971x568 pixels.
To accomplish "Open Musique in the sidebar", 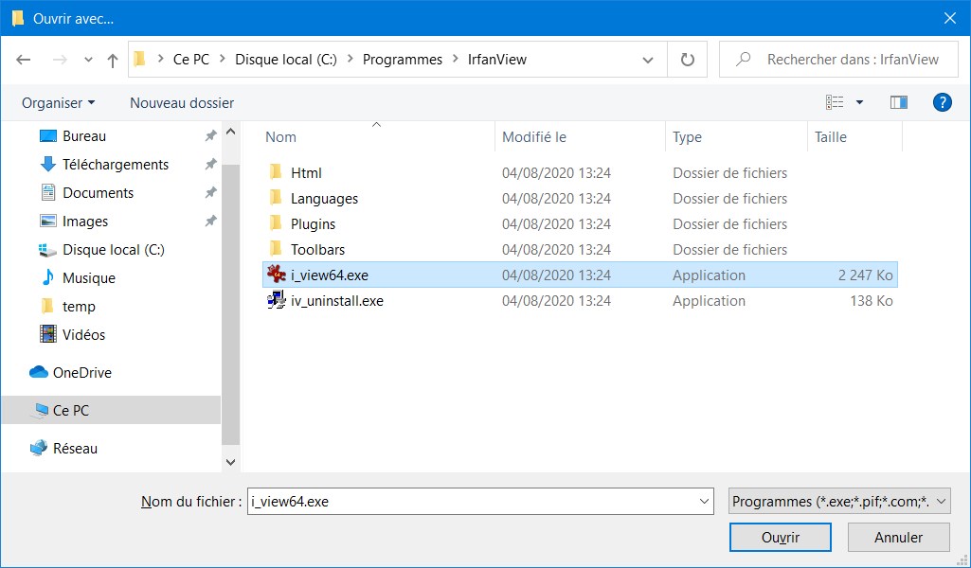I will [88, 278].
